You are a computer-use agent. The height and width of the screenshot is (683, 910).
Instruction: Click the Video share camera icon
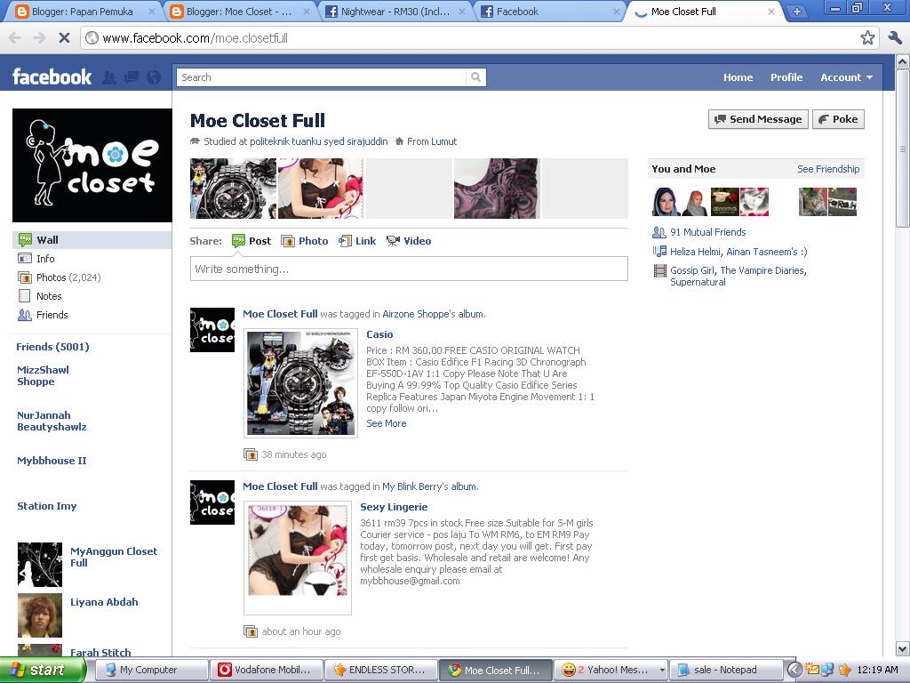393,241
